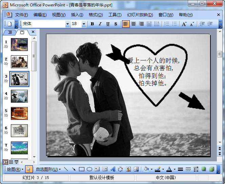
Task: Open the 格式(O) menu
Action: click(x=96, y=15)
